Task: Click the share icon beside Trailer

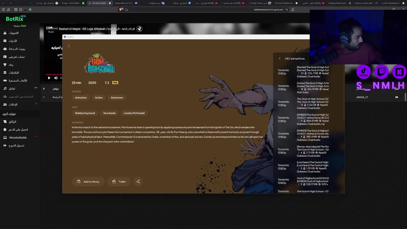Action: coord(138,182)
